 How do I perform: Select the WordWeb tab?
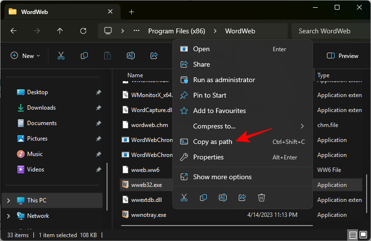(x=62, y=12)
